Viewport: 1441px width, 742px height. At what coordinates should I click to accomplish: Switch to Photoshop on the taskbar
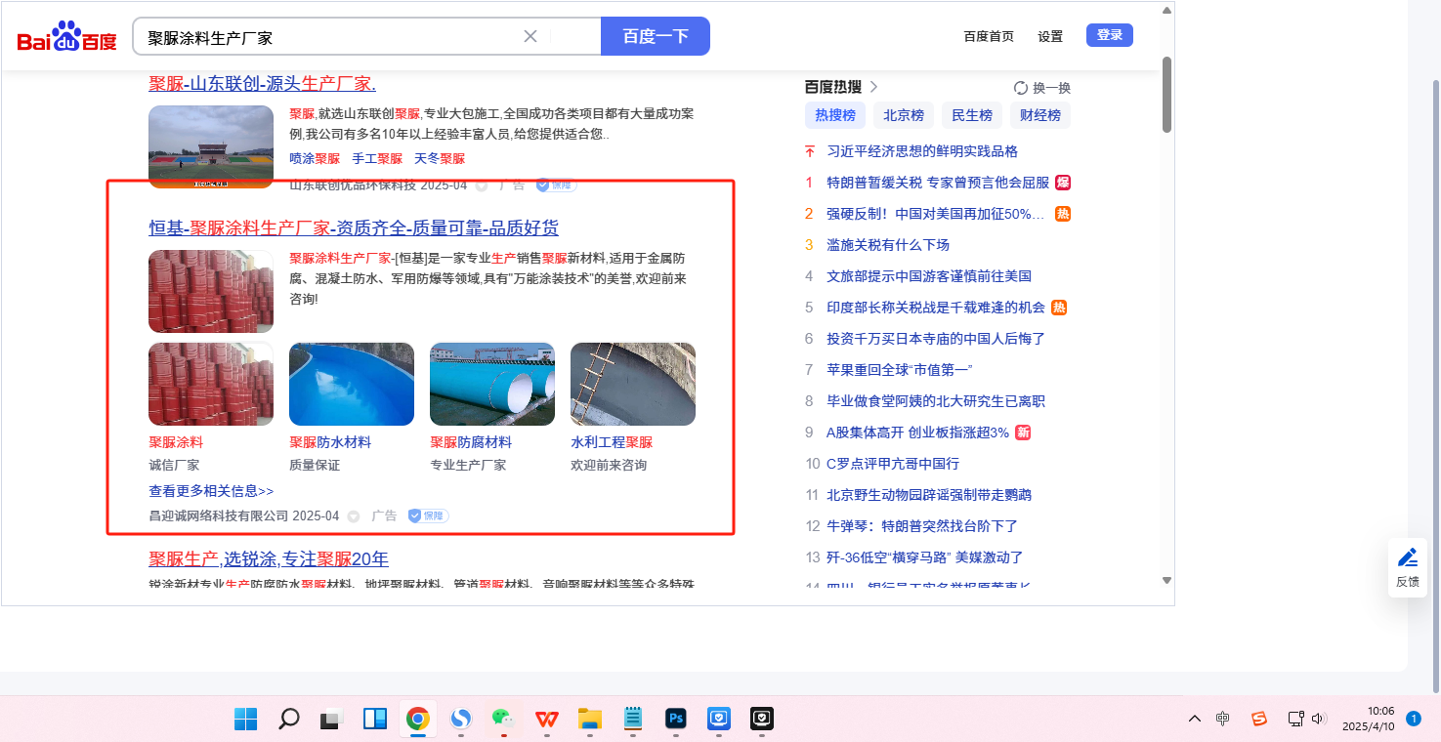(x=676, y=720)
